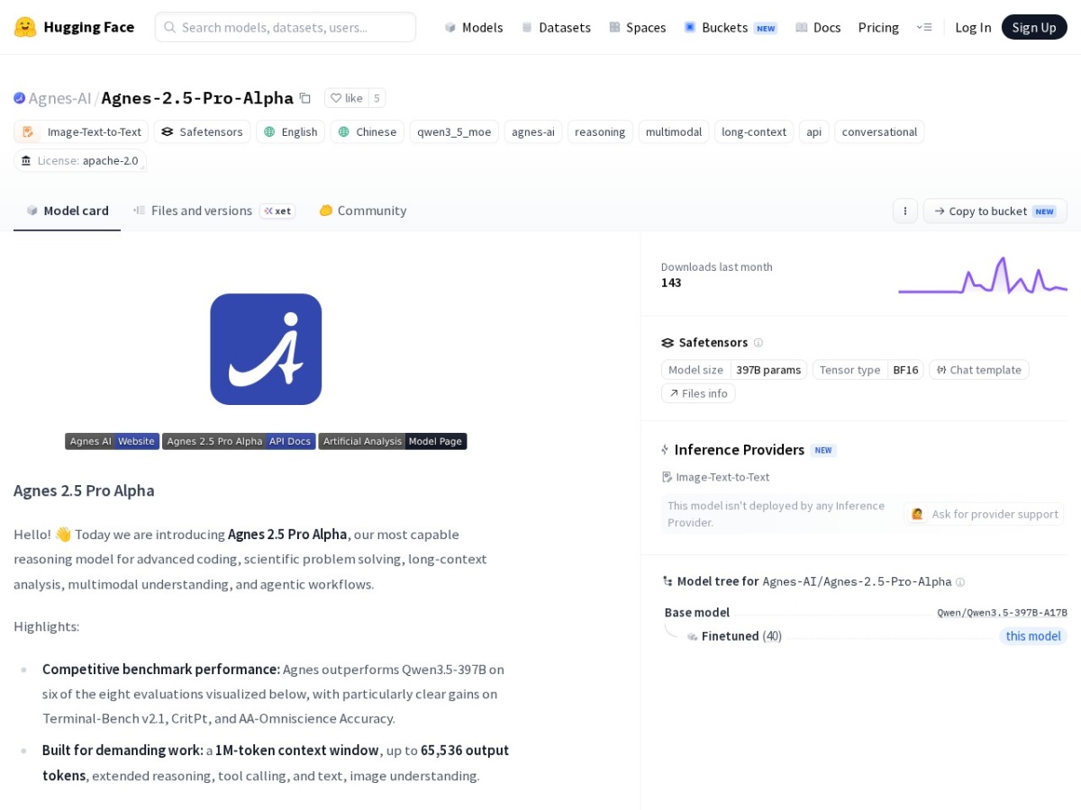Open Spaces in top navigation
The image size is (1081, 810).
tap(638, 27)
